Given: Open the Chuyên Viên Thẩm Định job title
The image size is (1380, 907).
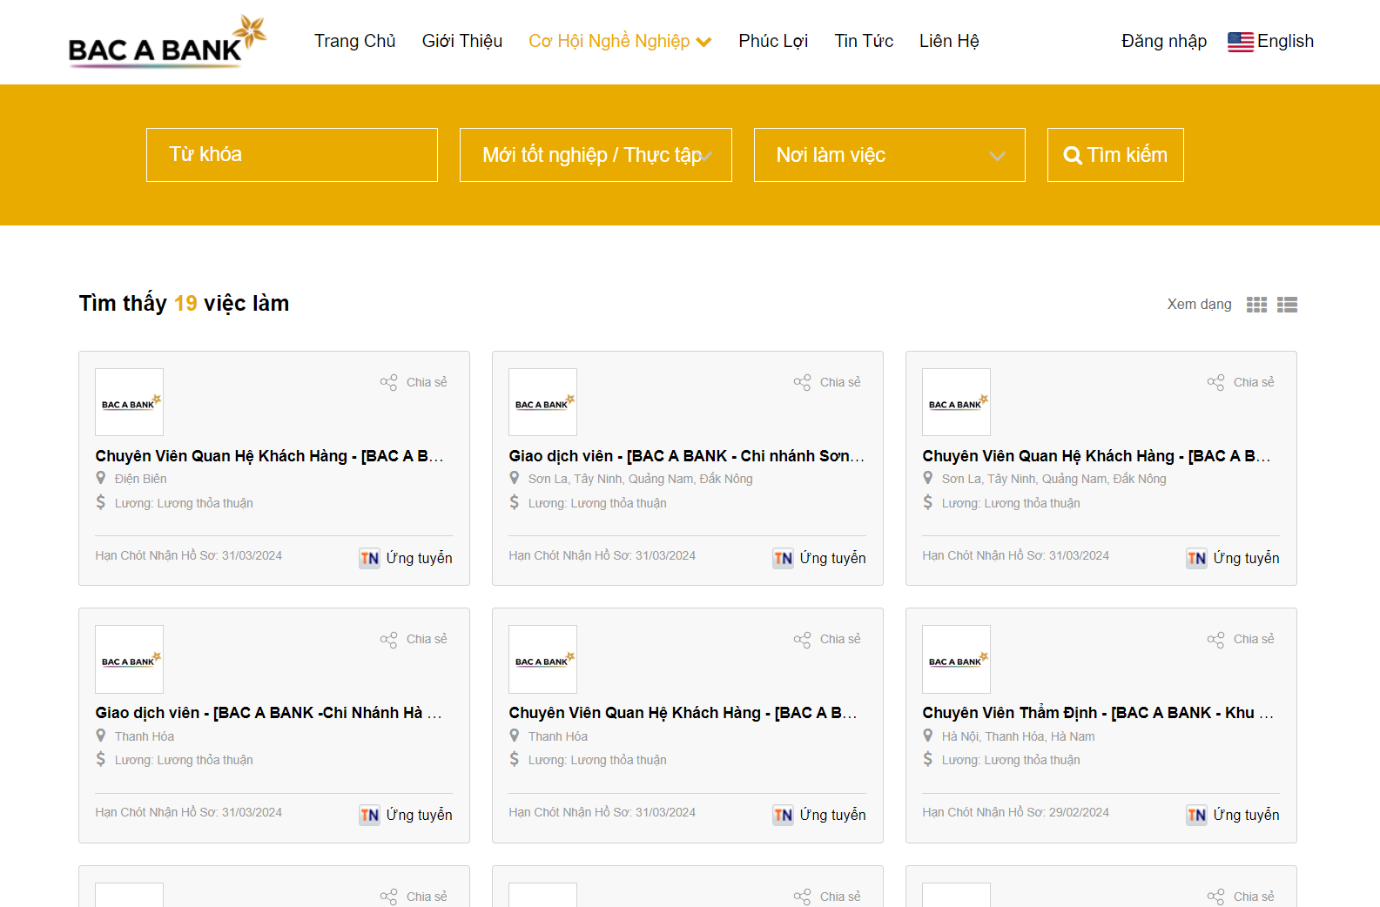Looking at the screenshot, I should [1098, 713].
